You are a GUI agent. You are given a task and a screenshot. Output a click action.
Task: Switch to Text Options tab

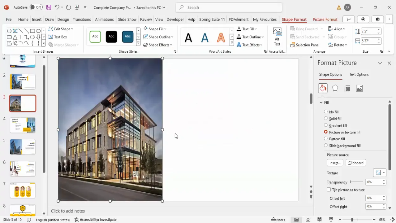click(x=359, y=74)
